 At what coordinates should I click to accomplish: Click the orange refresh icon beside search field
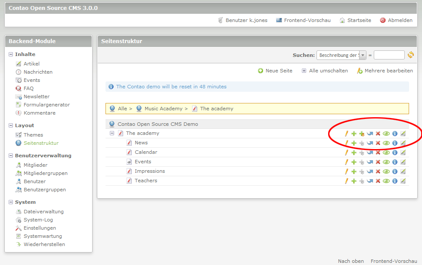tap(411, 55)
